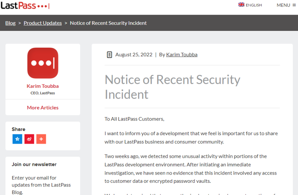298x195 pixels.
Task: Open Karim Toubba sidebar profile name
Action: pos(43,86)
